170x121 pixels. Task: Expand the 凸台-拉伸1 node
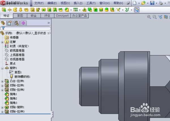click(x=2, y=81)
